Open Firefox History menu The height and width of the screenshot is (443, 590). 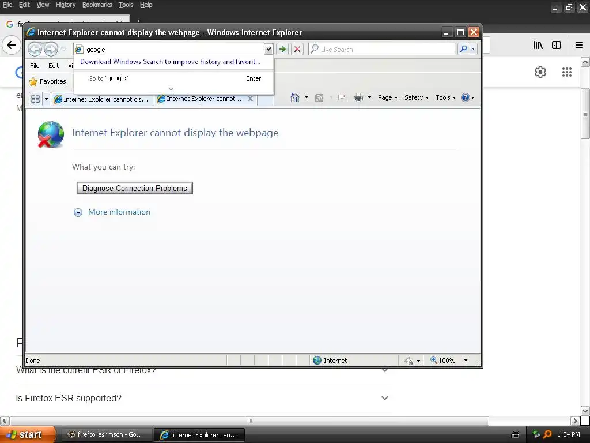pyautogui.click(x=66, y=5)
